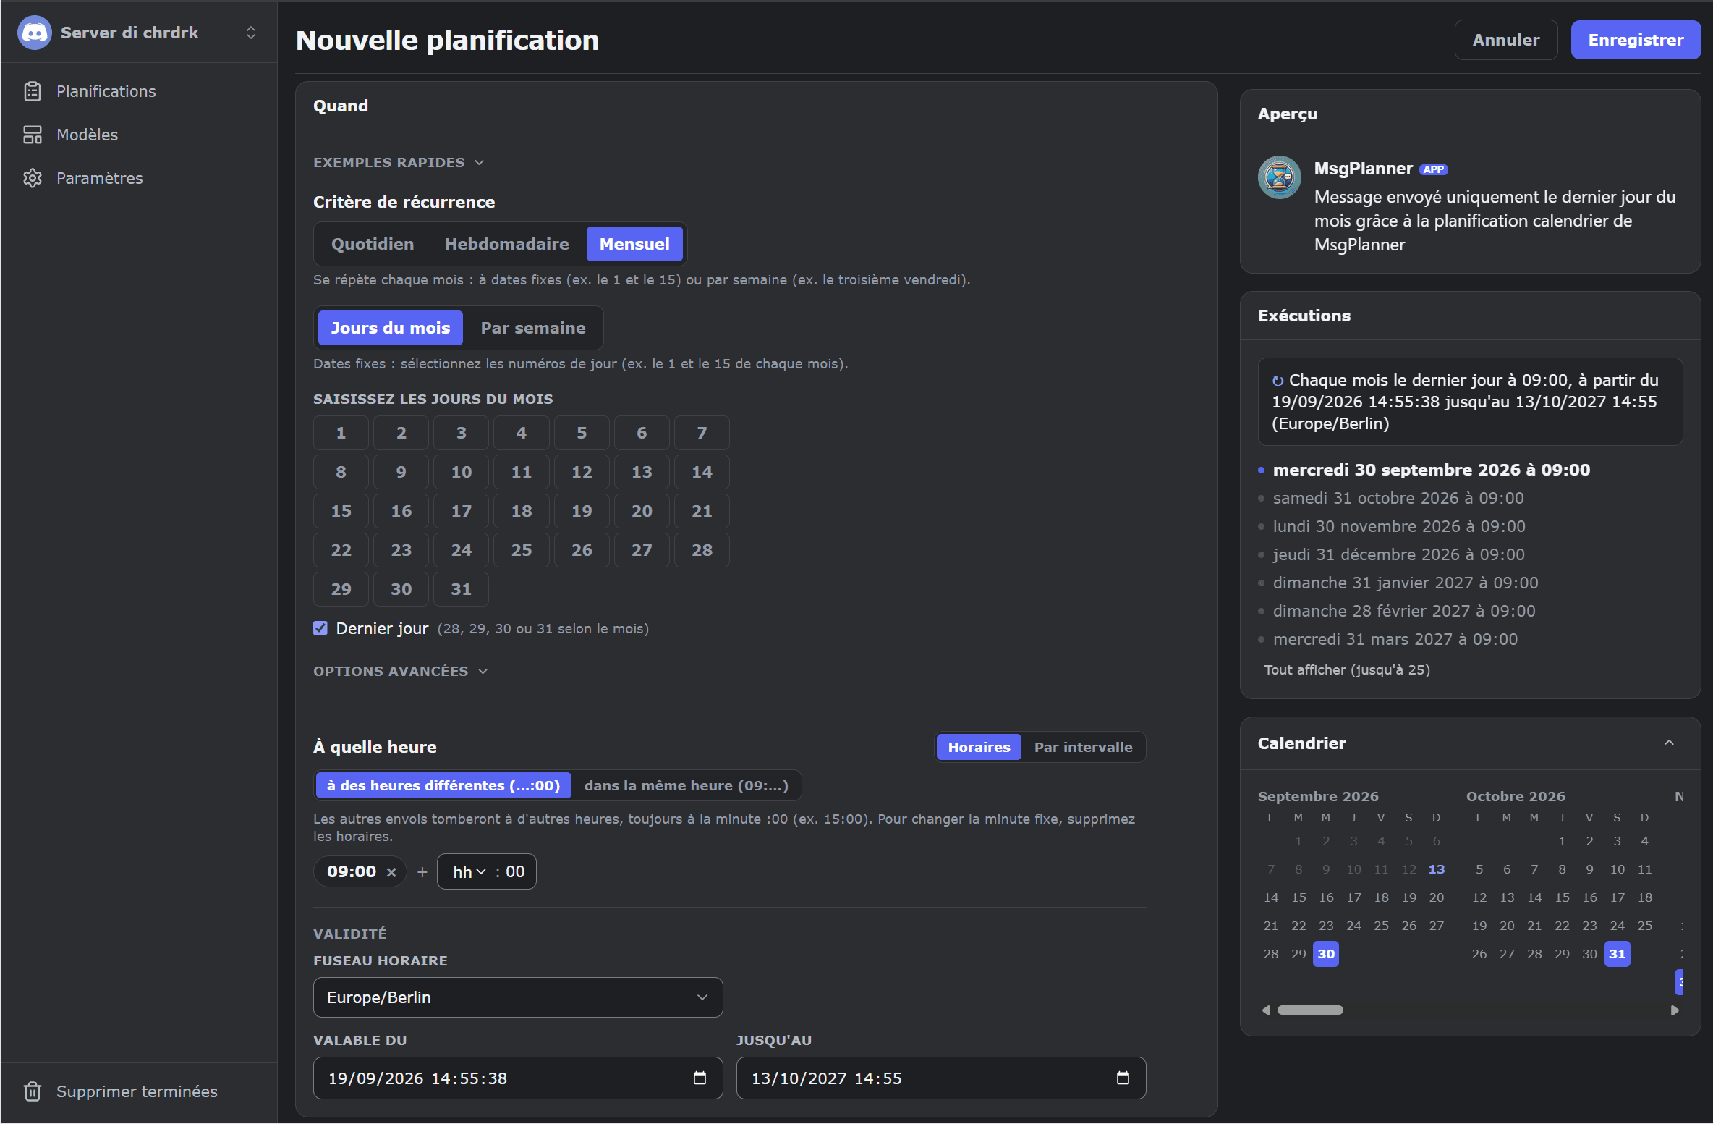
Task: Toggle day 15 of the month
Action: click(341, 511)
